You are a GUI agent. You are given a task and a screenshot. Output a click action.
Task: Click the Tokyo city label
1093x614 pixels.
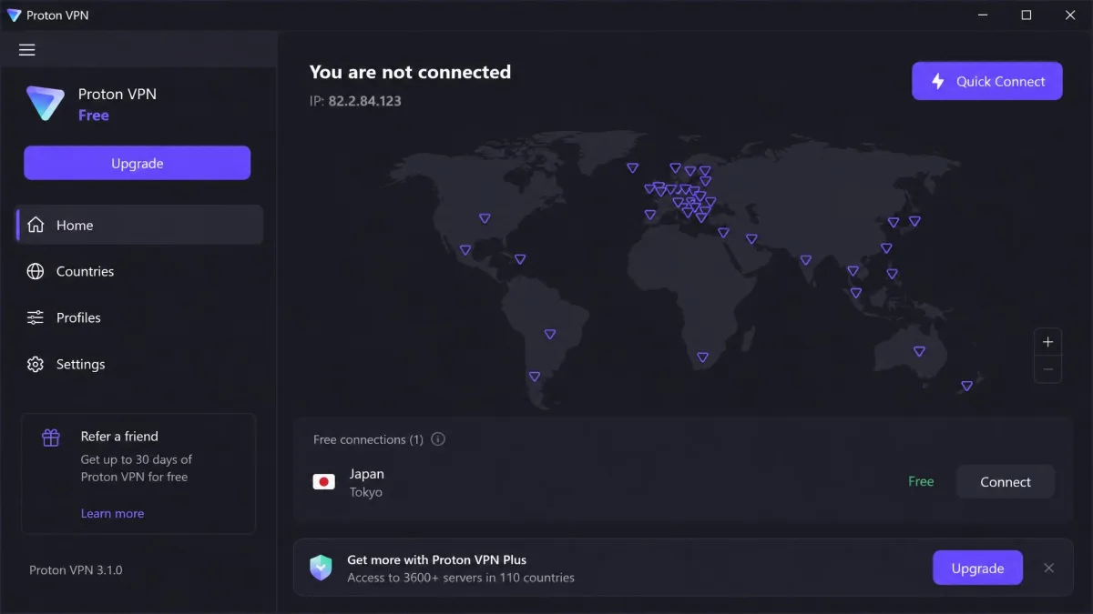(366, 492)
